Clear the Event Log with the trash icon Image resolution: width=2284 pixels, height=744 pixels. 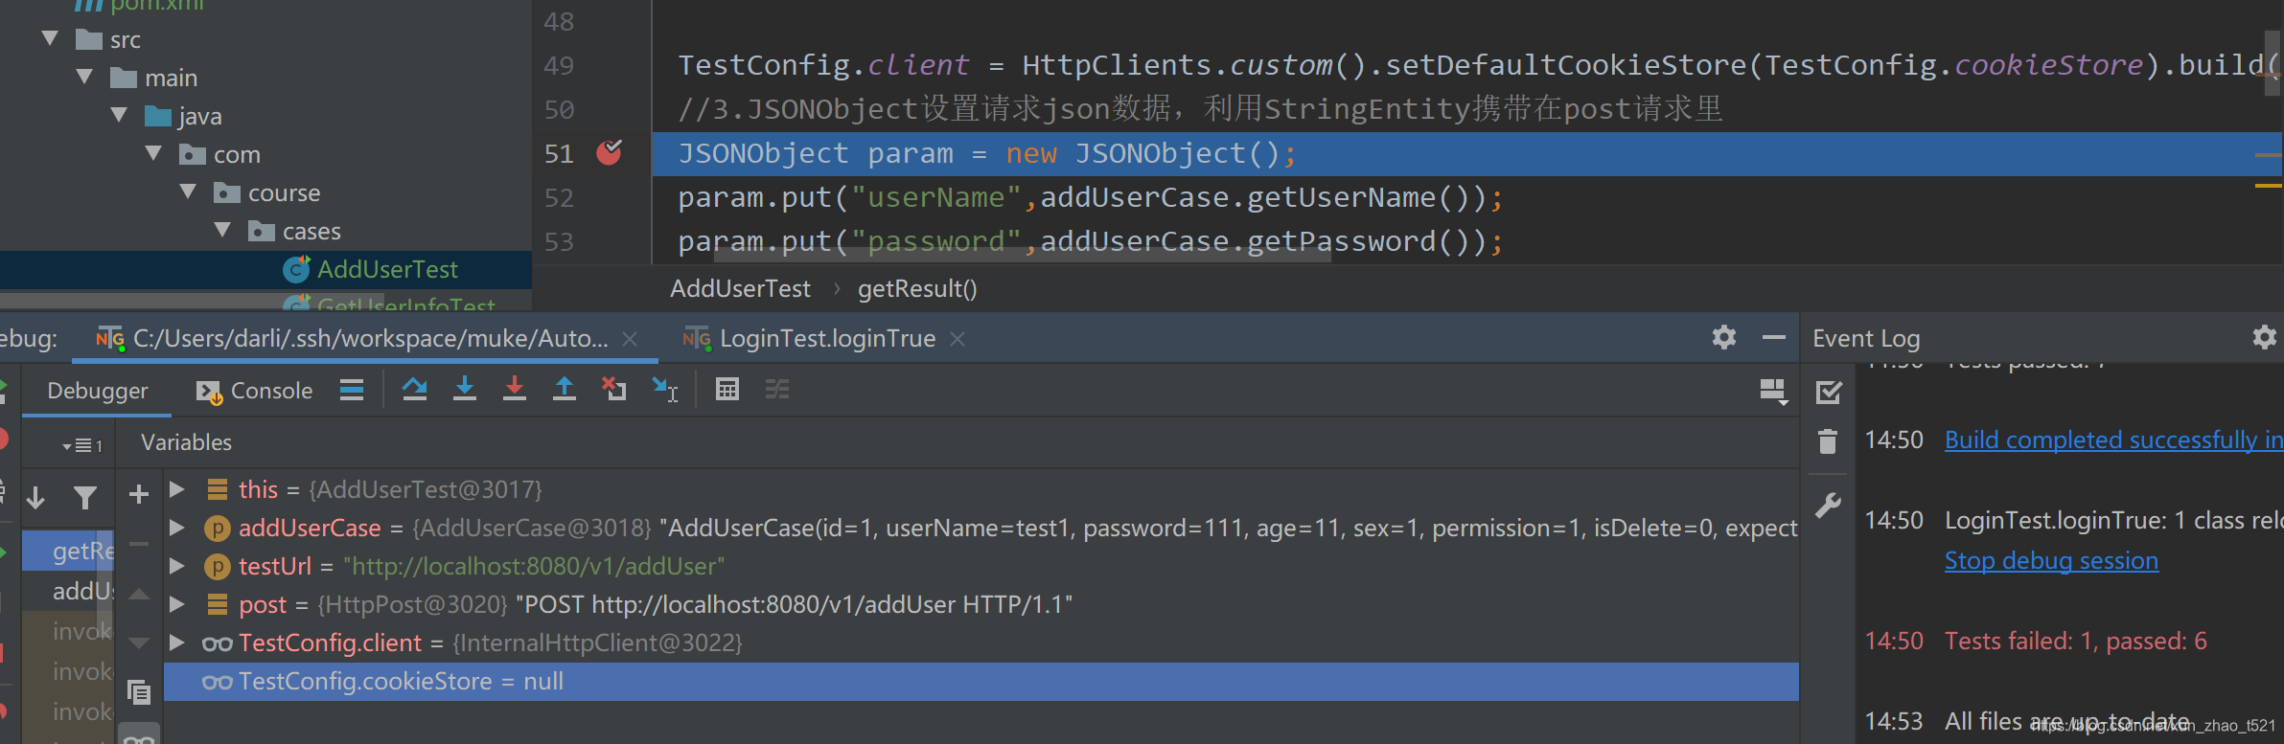(1828, 441)
